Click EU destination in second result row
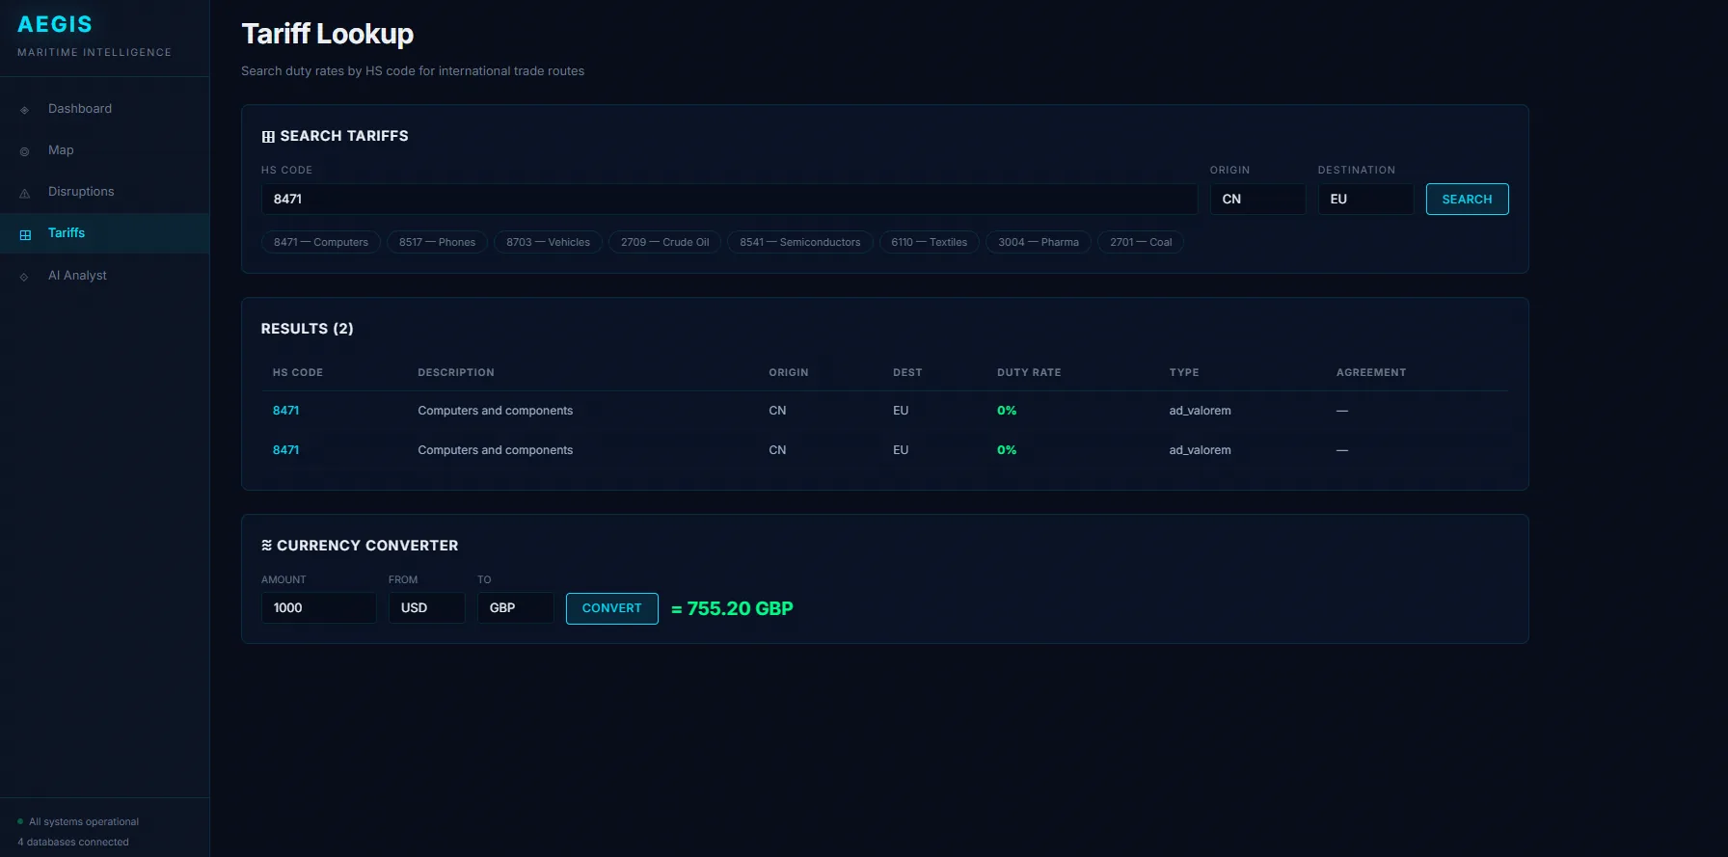This screenshot has height=857, width=1728. [x=901, y=450]
